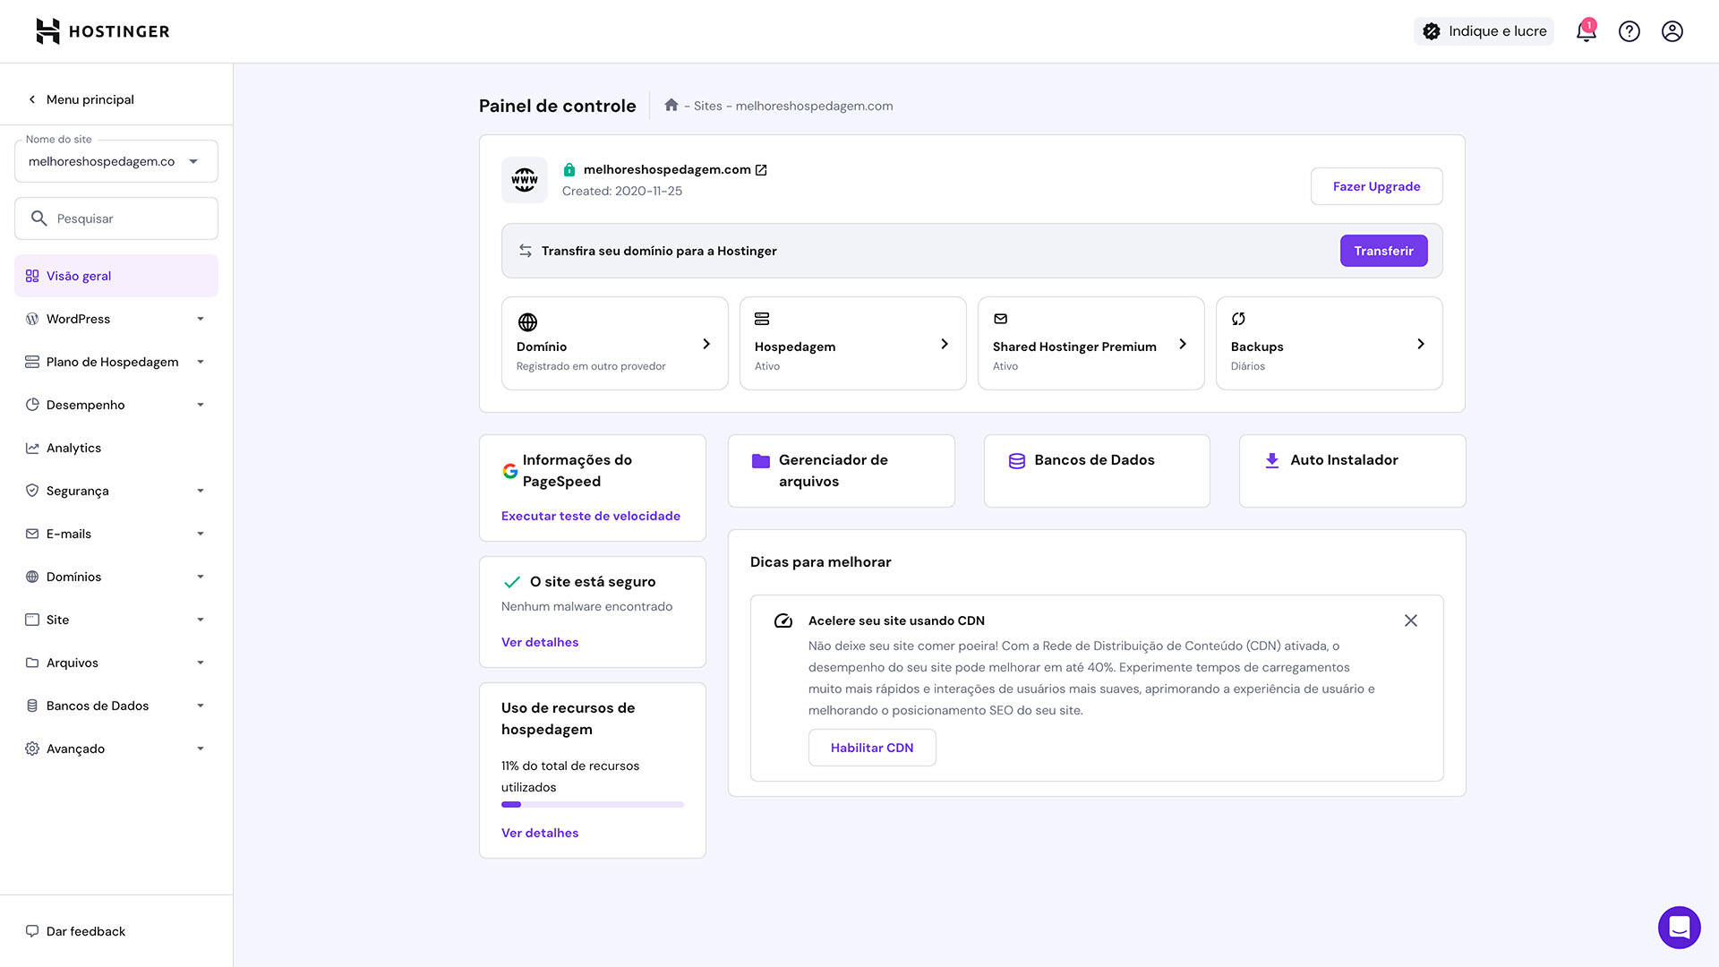Screen dimensions: 1719x967
Task: Click the Auto Instalador card title
Action: pyautogui.click(x=1344, y=460)
